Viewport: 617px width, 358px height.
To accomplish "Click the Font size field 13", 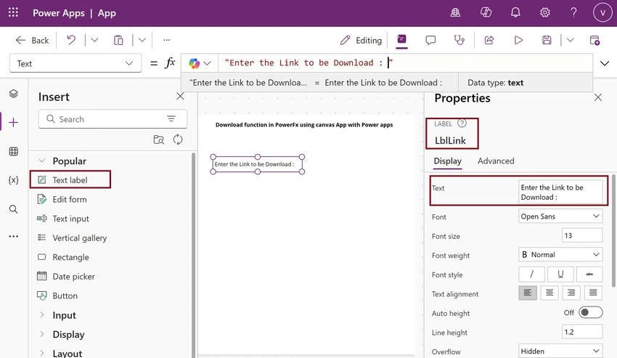I will (582, 235).
